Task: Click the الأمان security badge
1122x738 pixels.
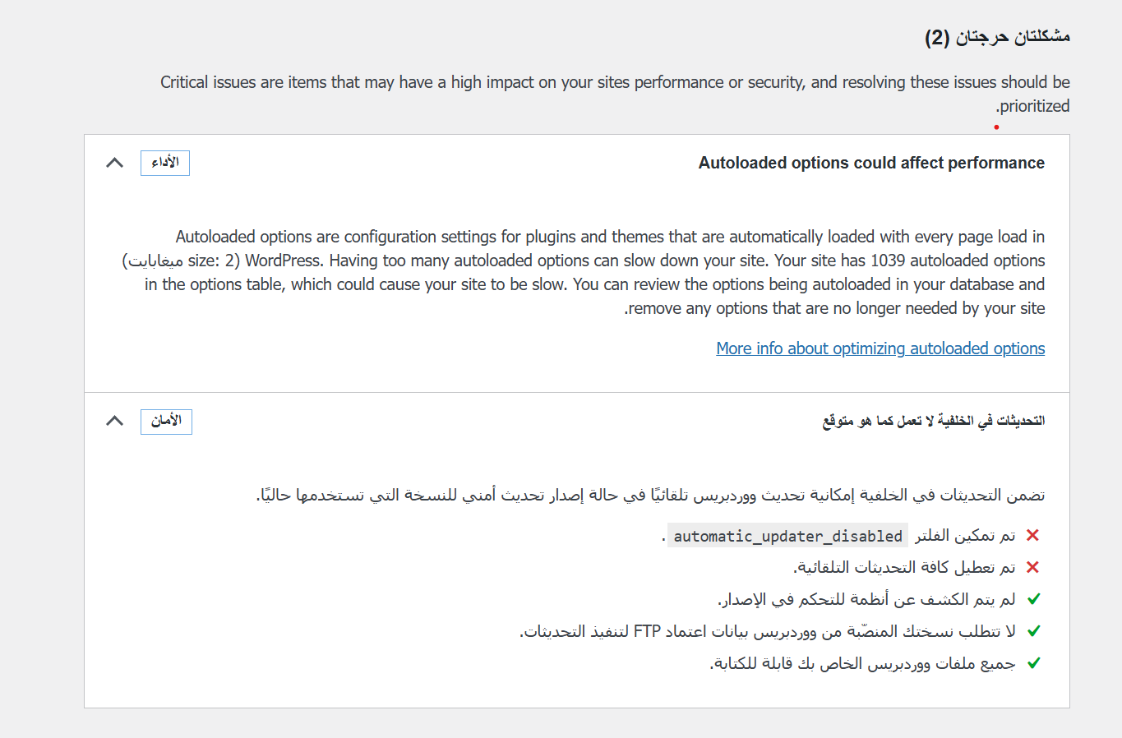Action: pos(166,421)
